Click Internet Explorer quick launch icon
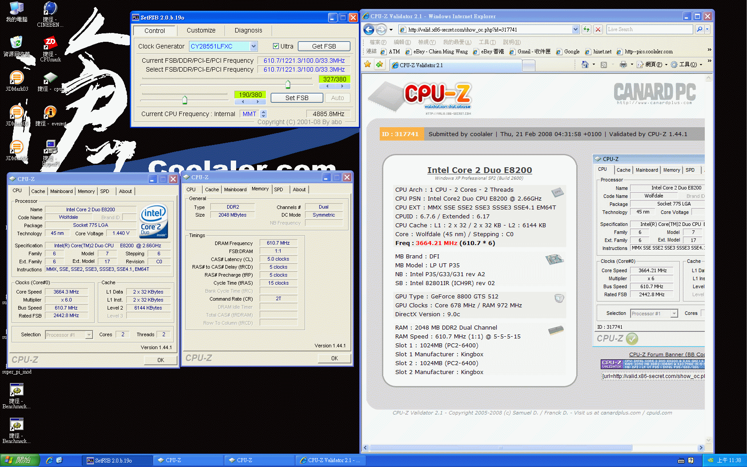Image resolution: width=747 pixels, height=467 pixels. 49,460
